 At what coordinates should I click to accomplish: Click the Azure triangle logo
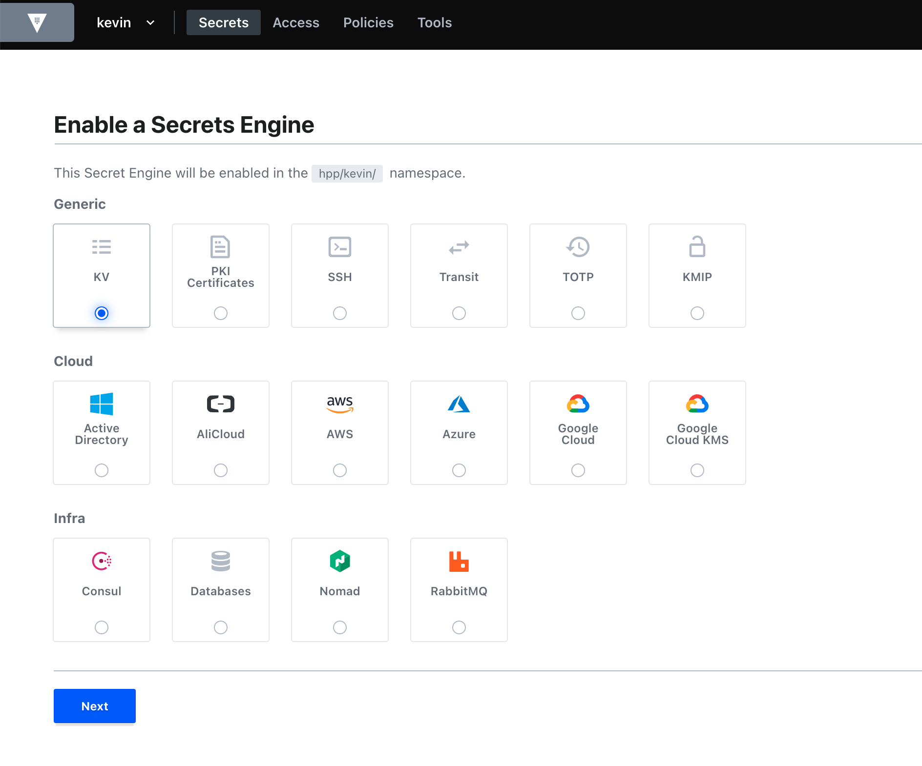pos(459,404)
